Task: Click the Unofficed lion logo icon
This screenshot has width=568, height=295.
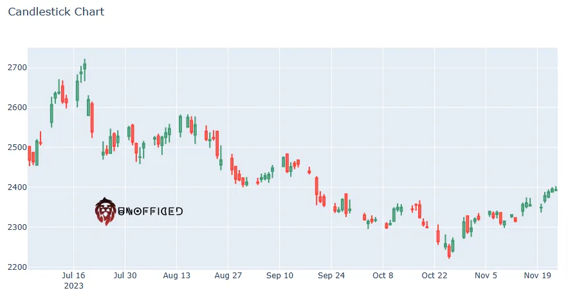Action: coord(105,211)
